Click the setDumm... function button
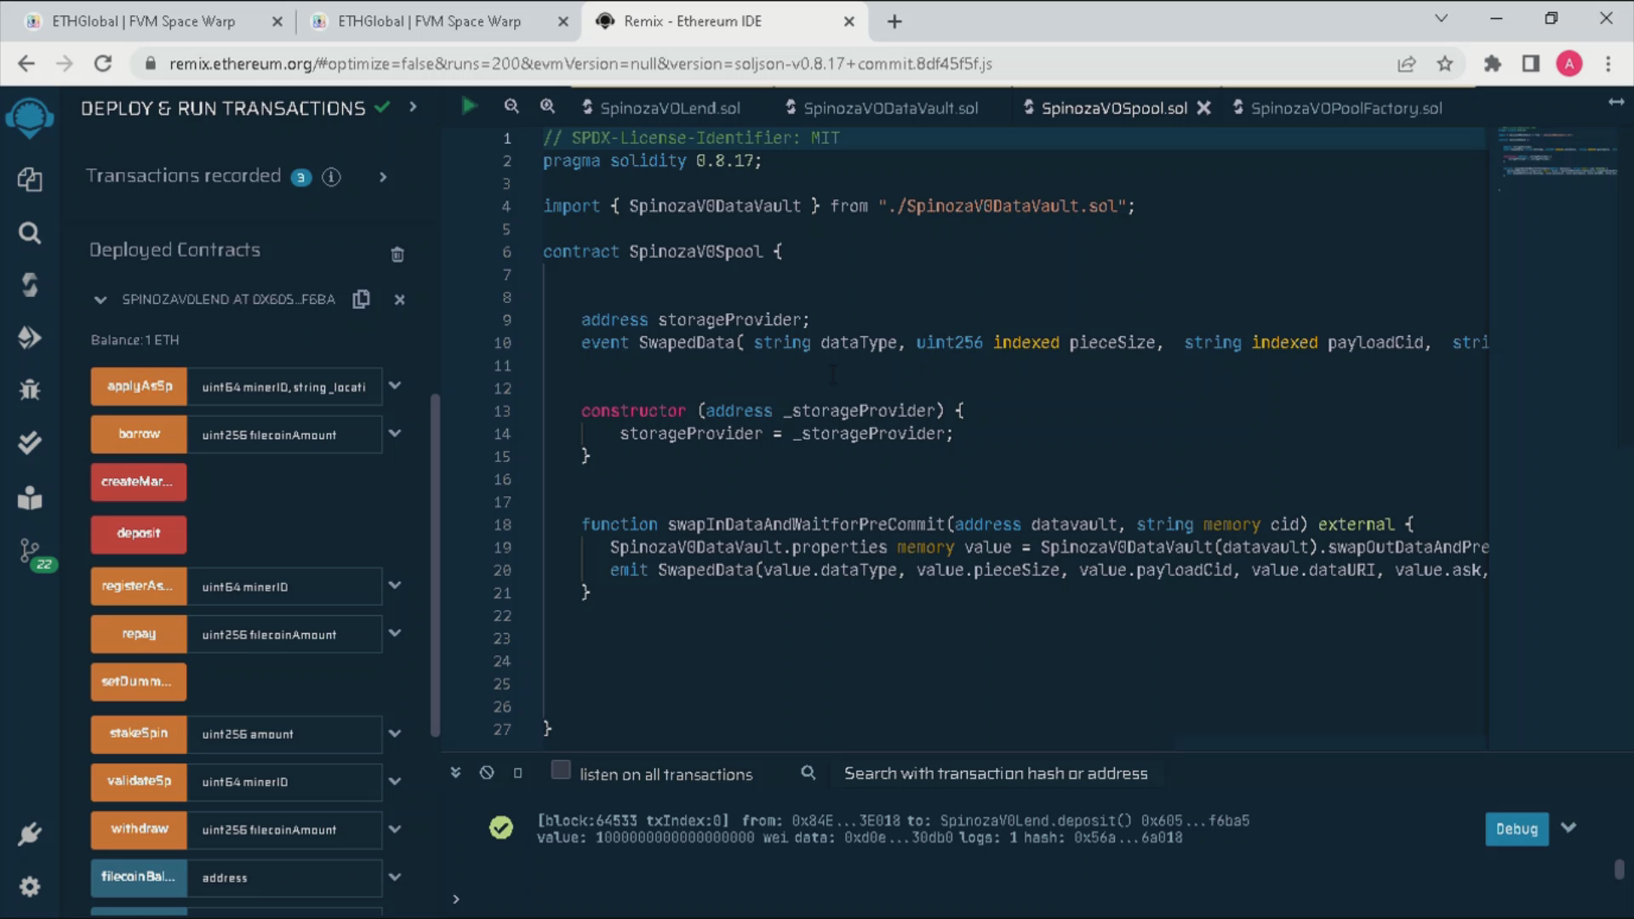The image size is (1634, 919). click(x=139, y=682)
